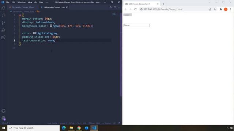This screenshot has height=131, width=234.
Task: Show hidden system tray icons
Action: (x=228, y=128)
